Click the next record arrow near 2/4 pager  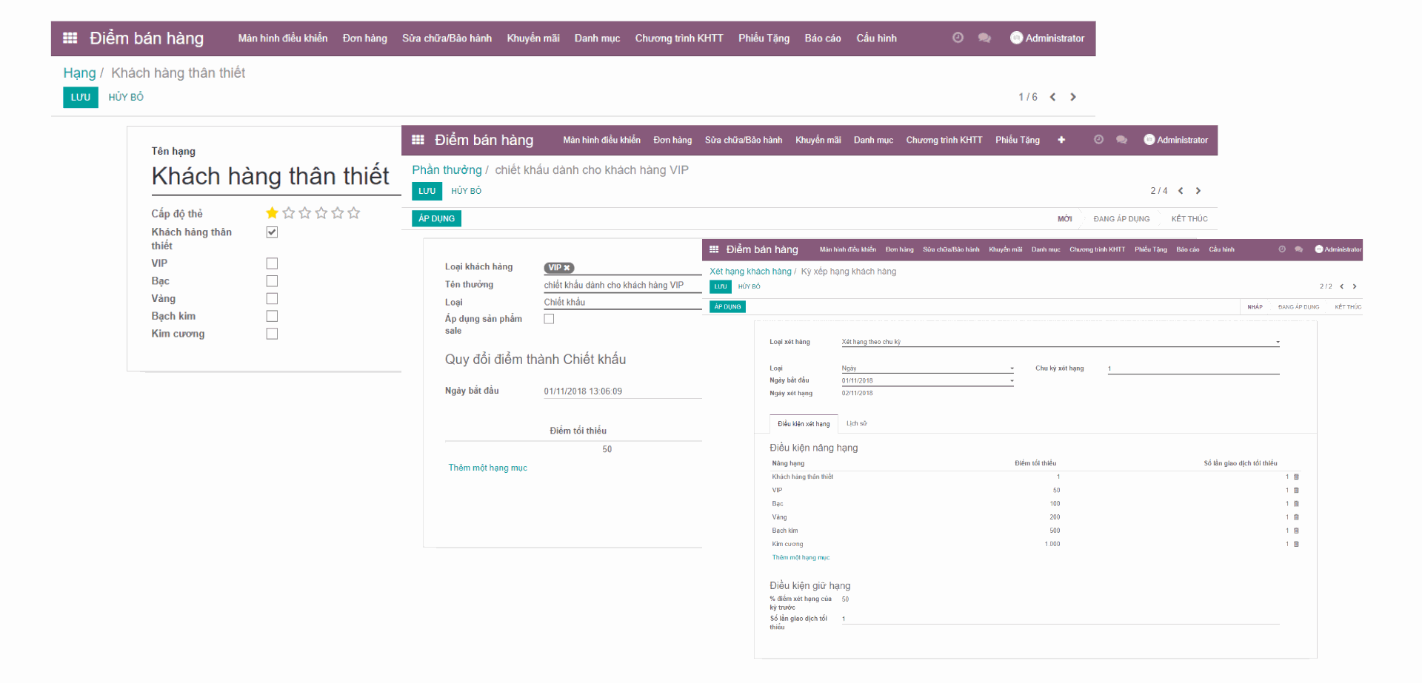[1198, 190]
